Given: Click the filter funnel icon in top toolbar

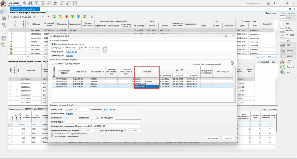Looking at the screenshot, I should pyautogui.click(x=36, y=3).
